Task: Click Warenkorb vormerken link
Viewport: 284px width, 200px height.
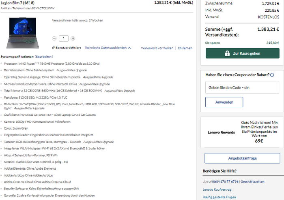Action: [x=157, y=48]
